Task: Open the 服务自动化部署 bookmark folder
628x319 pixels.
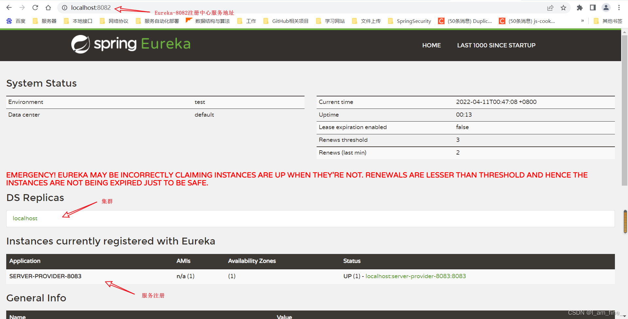Action: [x=157, y=21]
